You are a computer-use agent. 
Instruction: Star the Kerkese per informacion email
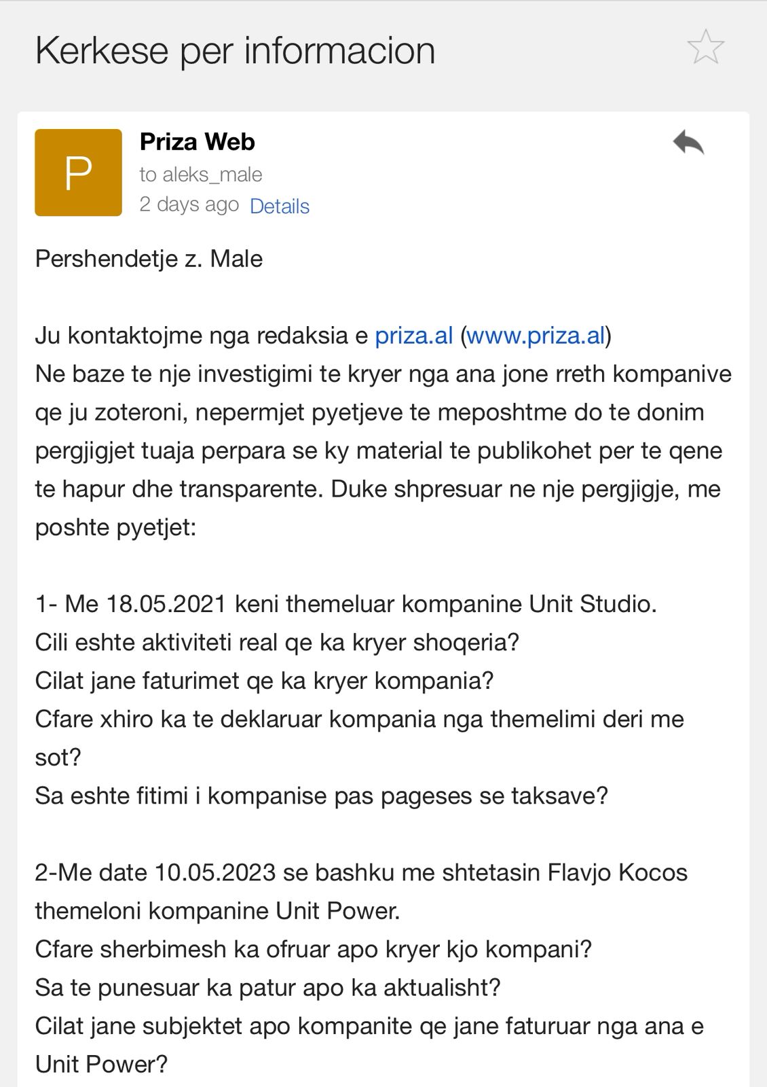click(705, 48)
